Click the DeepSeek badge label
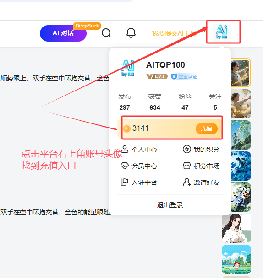This screenshot has height=278, width=263. [x=87, y=26]
